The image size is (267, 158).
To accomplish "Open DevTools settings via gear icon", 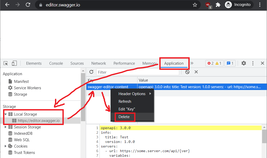I will tap(244, 63).
